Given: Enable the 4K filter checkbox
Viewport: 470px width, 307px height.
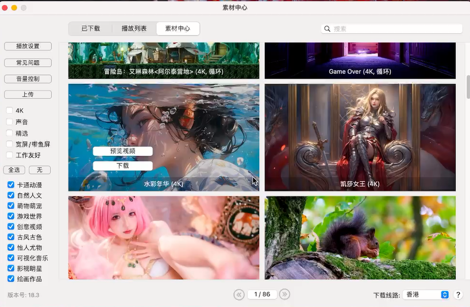Looking at the screenshot, I should coord(10,110).
